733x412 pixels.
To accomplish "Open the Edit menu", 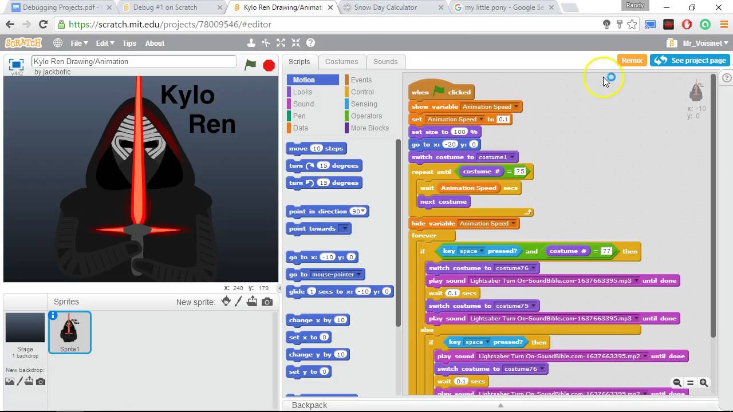I will (x=105, y=43).
